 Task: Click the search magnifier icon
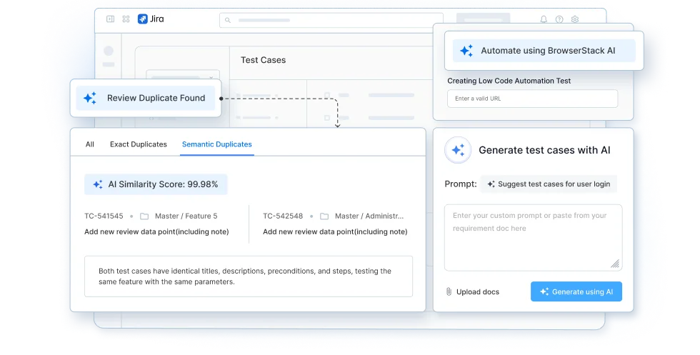coord(228,20)
